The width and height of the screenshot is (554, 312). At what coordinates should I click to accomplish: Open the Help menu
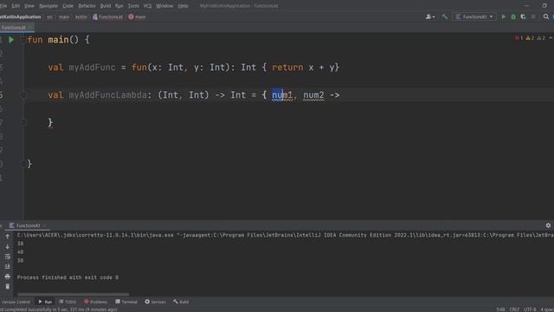click(183, 6)
